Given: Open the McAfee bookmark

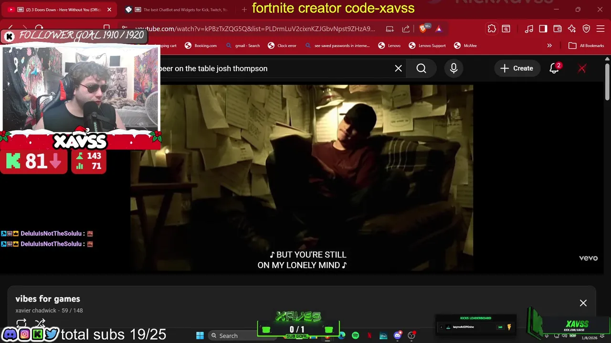Looking at the screenshot, I should click(x=465, y=46).
